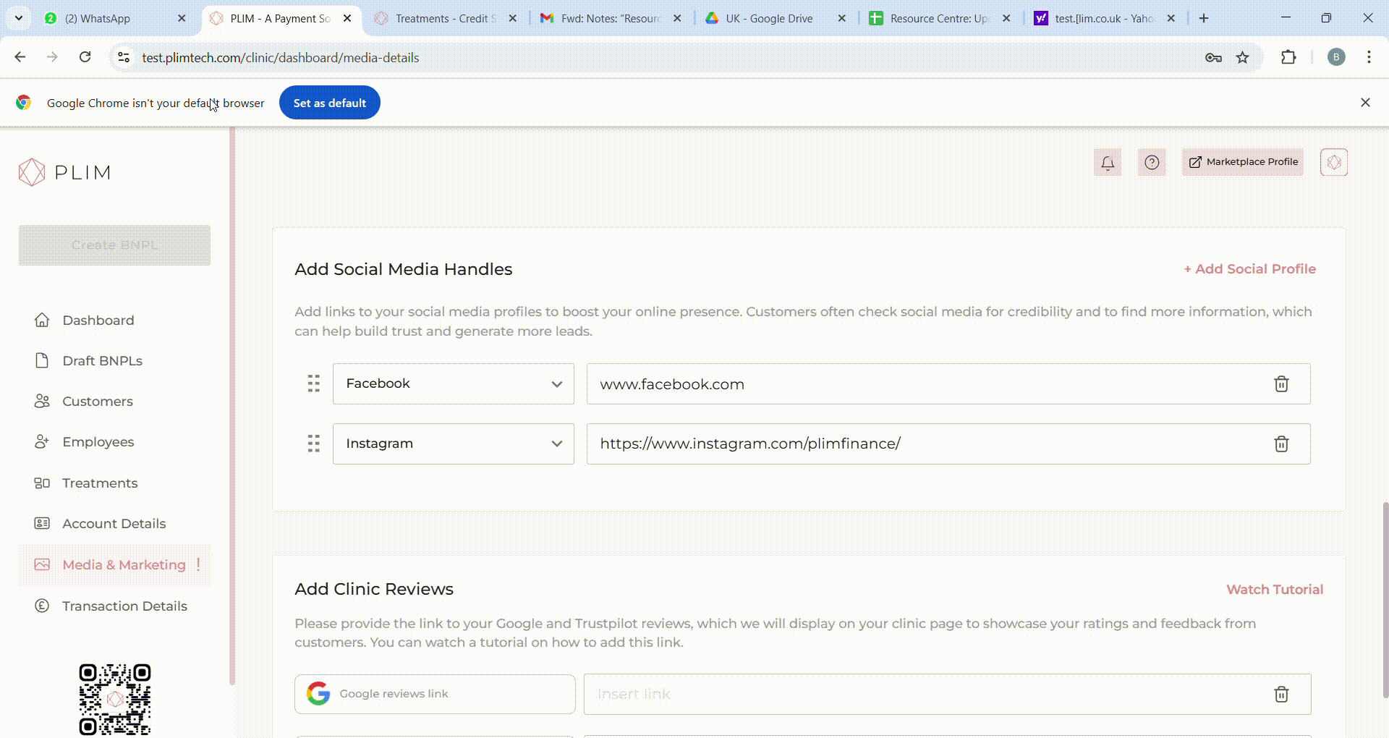
Task: Open Transaction Details in the sidebar
Action: click(124, 606)
